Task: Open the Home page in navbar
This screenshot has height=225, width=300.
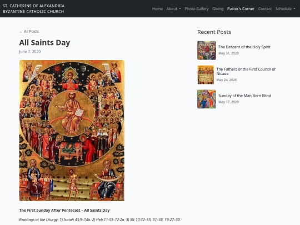Action: 157,9
